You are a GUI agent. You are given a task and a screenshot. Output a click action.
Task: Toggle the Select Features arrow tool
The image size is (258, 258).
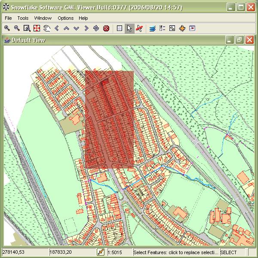coord(129,28)
